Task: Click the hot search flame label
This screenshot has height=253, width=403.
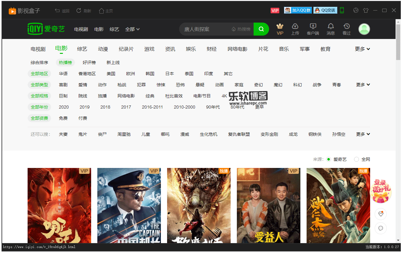Action: point(241,29)
